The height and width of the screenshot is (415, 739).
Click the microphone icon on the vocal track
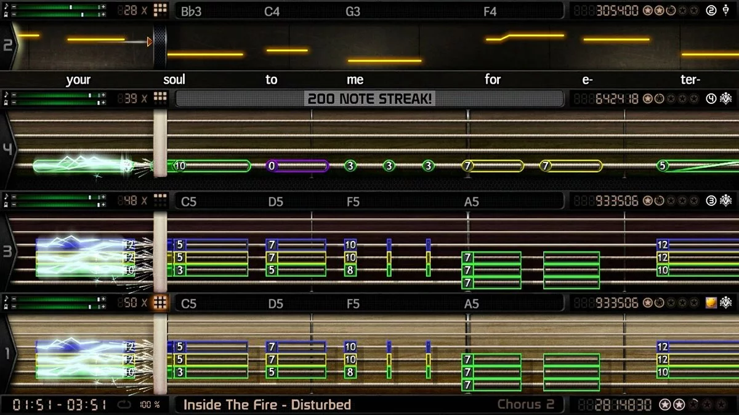(x=725, y=10)
